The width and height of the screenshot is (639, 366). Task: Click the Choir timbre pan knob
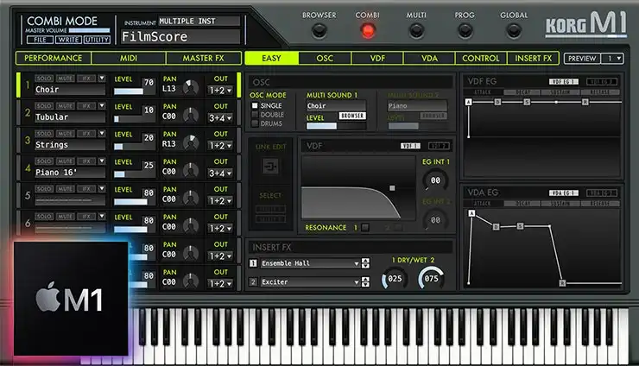click(x=190, y=87)
